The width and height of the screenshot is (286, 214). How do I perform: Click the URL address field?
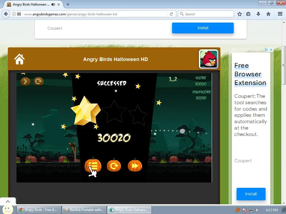tap(95, 14)
